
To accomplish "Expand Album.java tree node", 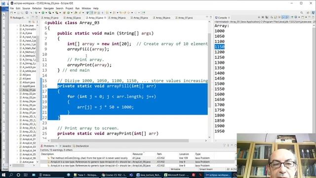I will [18, 83].
